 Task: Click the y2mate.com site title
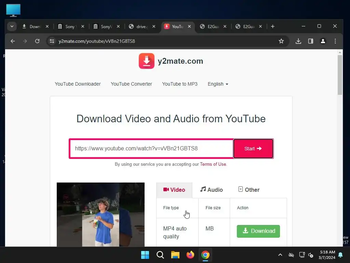click(180, 61)
